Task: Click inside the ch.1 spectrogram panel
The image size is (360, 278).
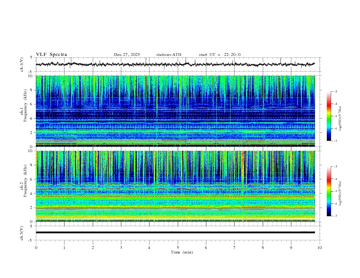Action: [175, 111]
